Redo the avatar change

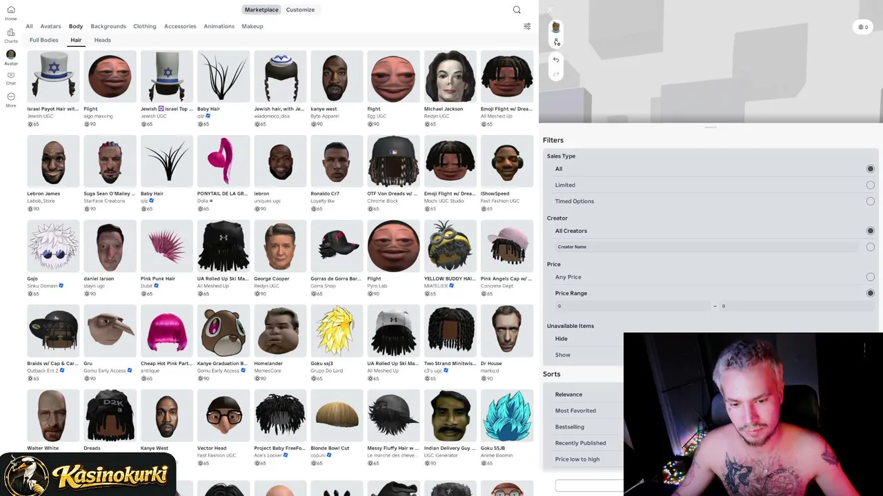(x=556, y=74)
